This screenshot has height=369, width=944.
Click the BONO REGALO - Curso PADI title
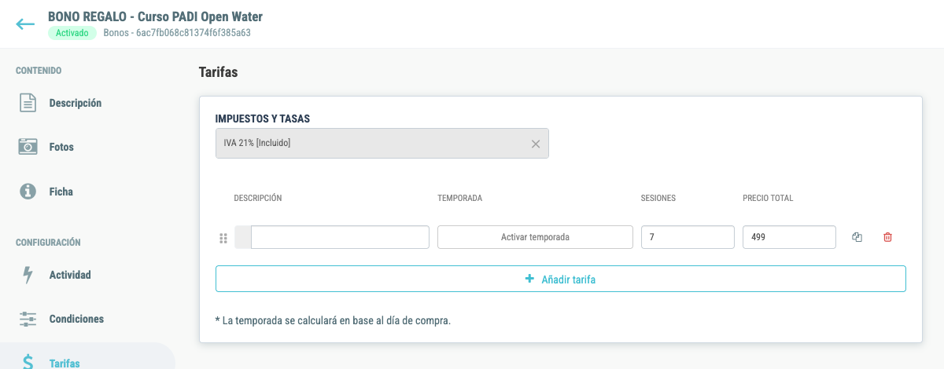[x=156, y=16]
